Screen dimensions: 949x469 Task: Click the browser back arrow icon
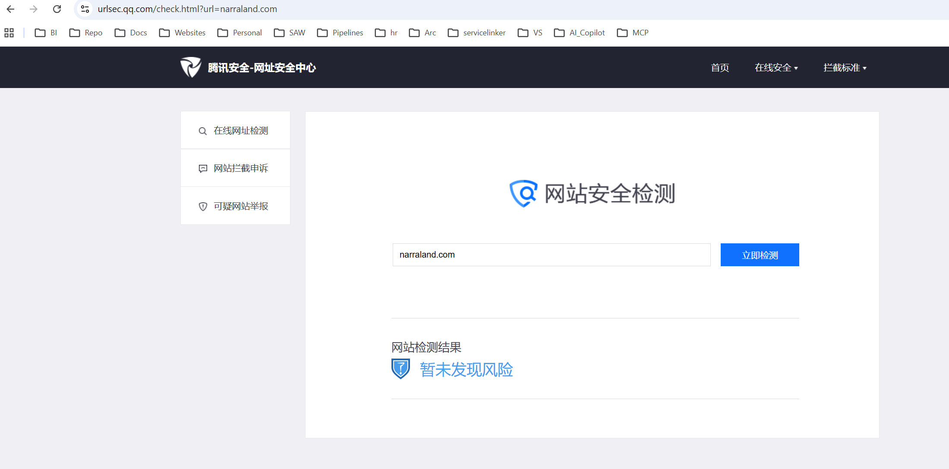click(11, 9)
